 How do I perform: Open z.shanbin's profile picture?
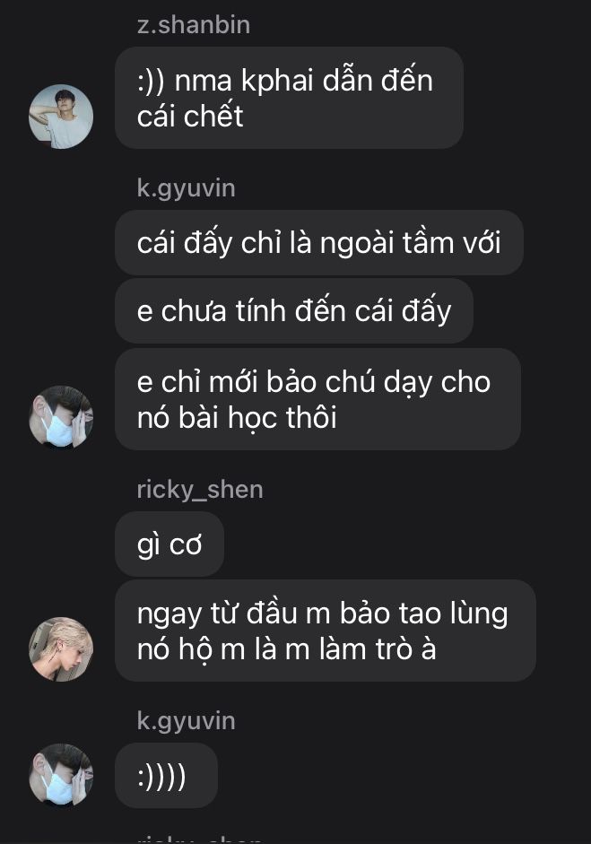coord(61,117)
